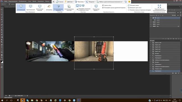182x102 pixels.
Task: Select the Eraser tool
Action: point(2,35)
